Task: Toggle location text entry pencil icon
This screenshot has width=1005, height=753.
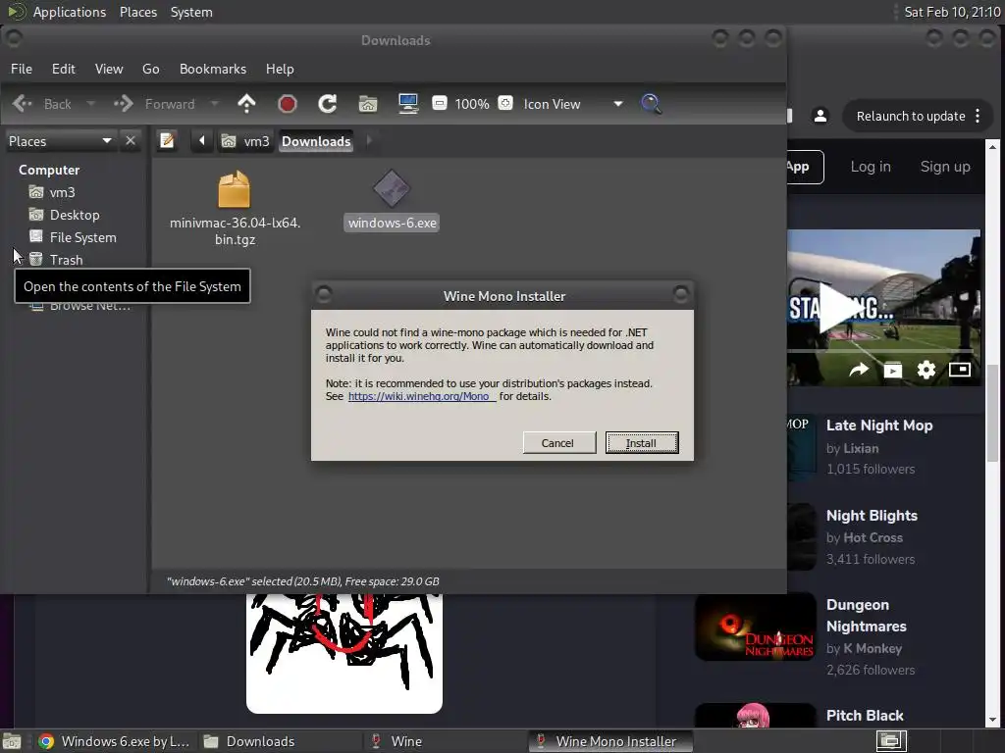Action: point(167,140)
